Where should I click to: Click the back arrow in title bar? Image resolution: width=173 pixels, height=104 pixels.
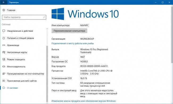point(4,2)
